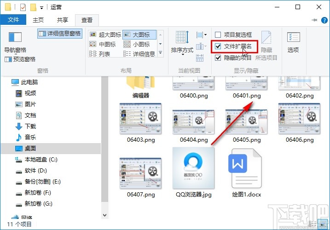The image size is (330, 230).
Task: Select file 06401.png
Action: [x=246, y=87]
